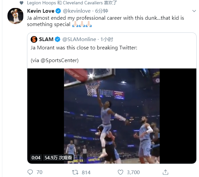
Task: Open quoted tweet text about Ja Morant
Action: click(x=84, y=48)
